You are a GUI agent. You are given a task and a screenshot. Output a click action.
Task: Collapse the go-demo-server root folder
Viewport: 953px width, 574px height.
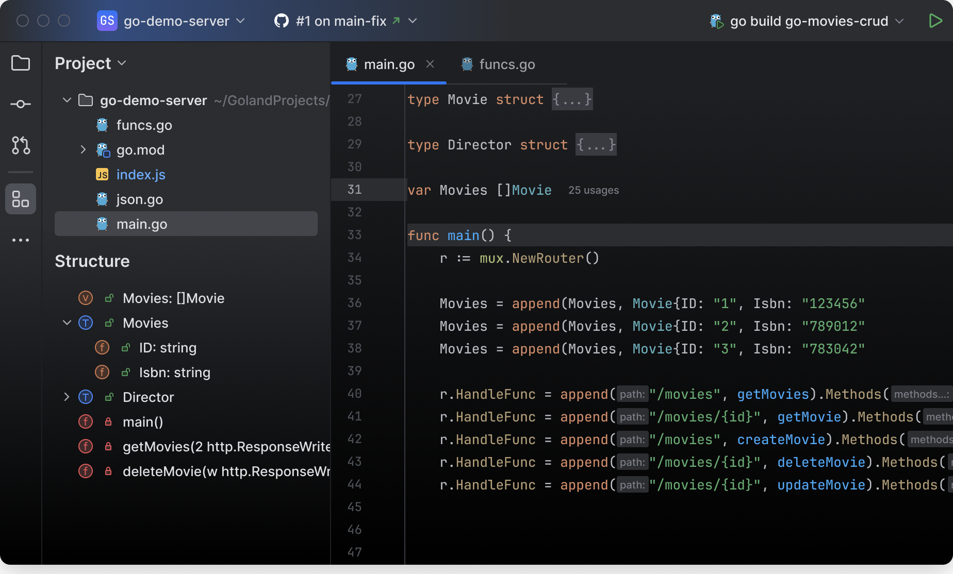[x=67, y=100]
